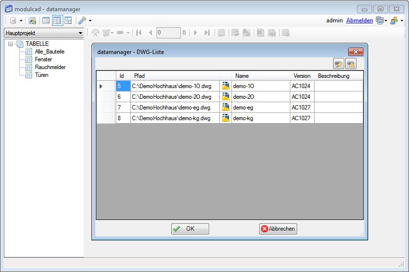Go to the first record navigation button
Image resolution: width=409 pixels, height=272 pixels.
click(139, 33)
